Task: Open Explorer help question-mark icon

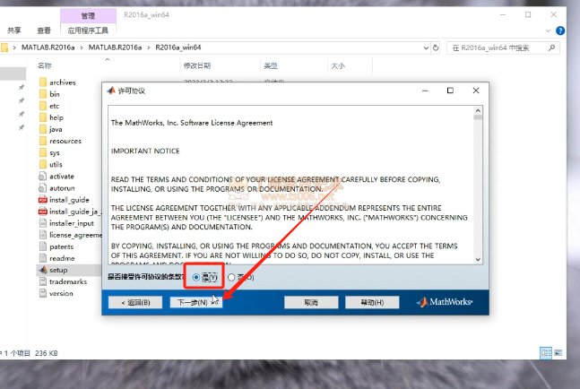Action: tap(560, 30)
